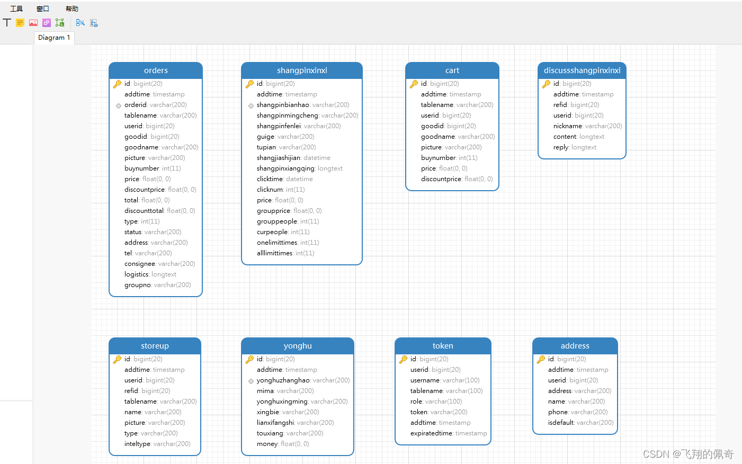The width and height of the screenshot is (742, 464).
Task: Select the green Layer tool
Action: click(60, 23)
